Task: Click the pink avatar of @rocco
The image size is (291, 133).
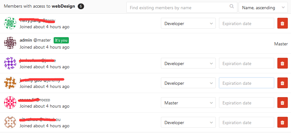Action: [10, 103]
